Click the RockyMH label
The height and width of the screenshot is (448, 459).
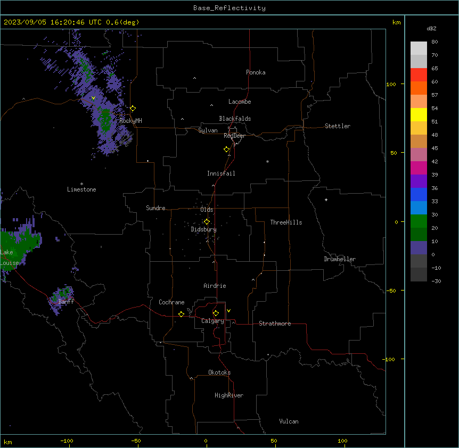[130, 120]
